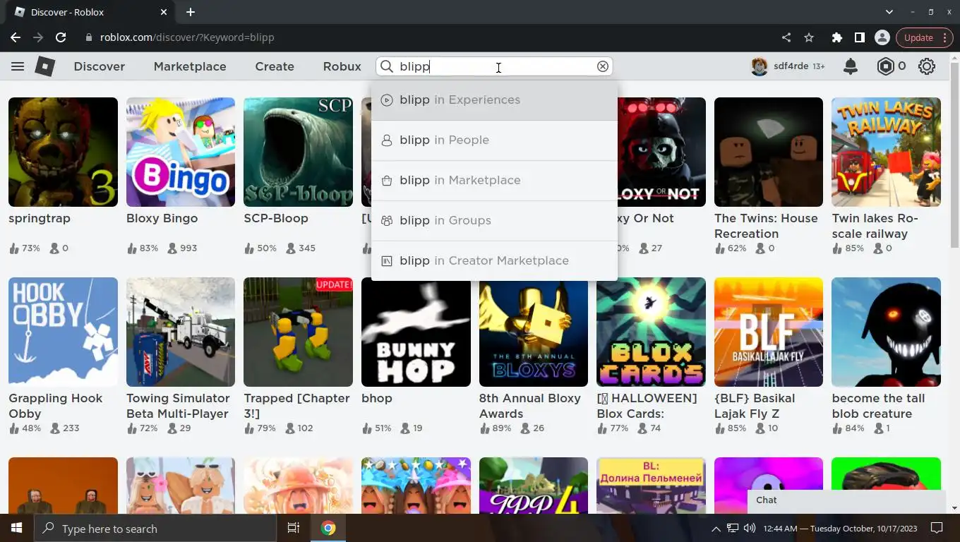Open the notifications bell
The width and height of the screenshot is (960, 542).
pyautogui.click(x=851, y=66)
